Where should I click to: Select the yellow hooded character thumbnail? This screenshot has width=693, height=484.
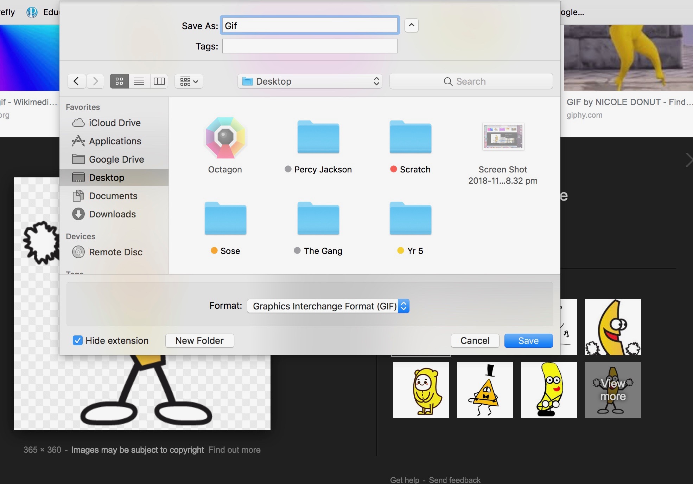pyautogui.click(x=421, y=390)
